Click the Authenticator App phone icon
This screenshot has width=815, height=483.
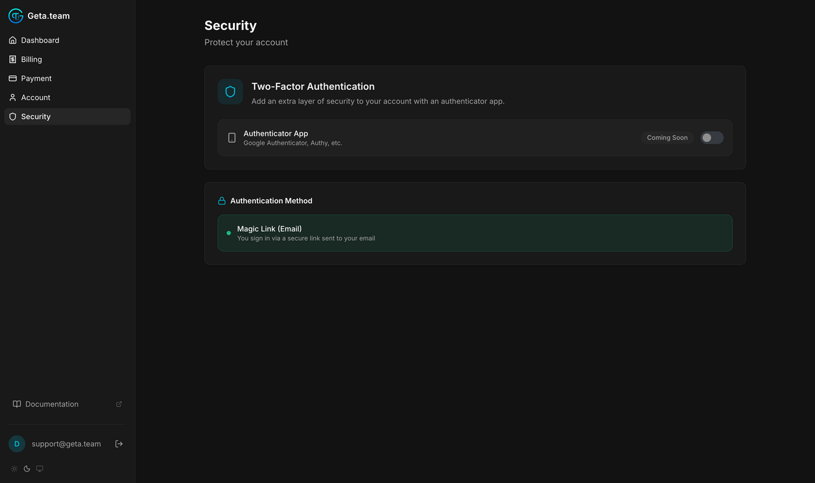[232, 138]
